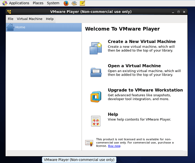Open the notes icon in the top panel

coord(83,3)
